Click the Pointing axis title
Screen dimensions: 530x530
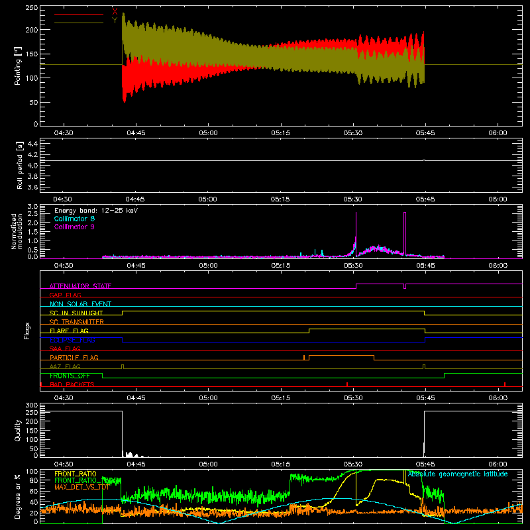point(18,66)
